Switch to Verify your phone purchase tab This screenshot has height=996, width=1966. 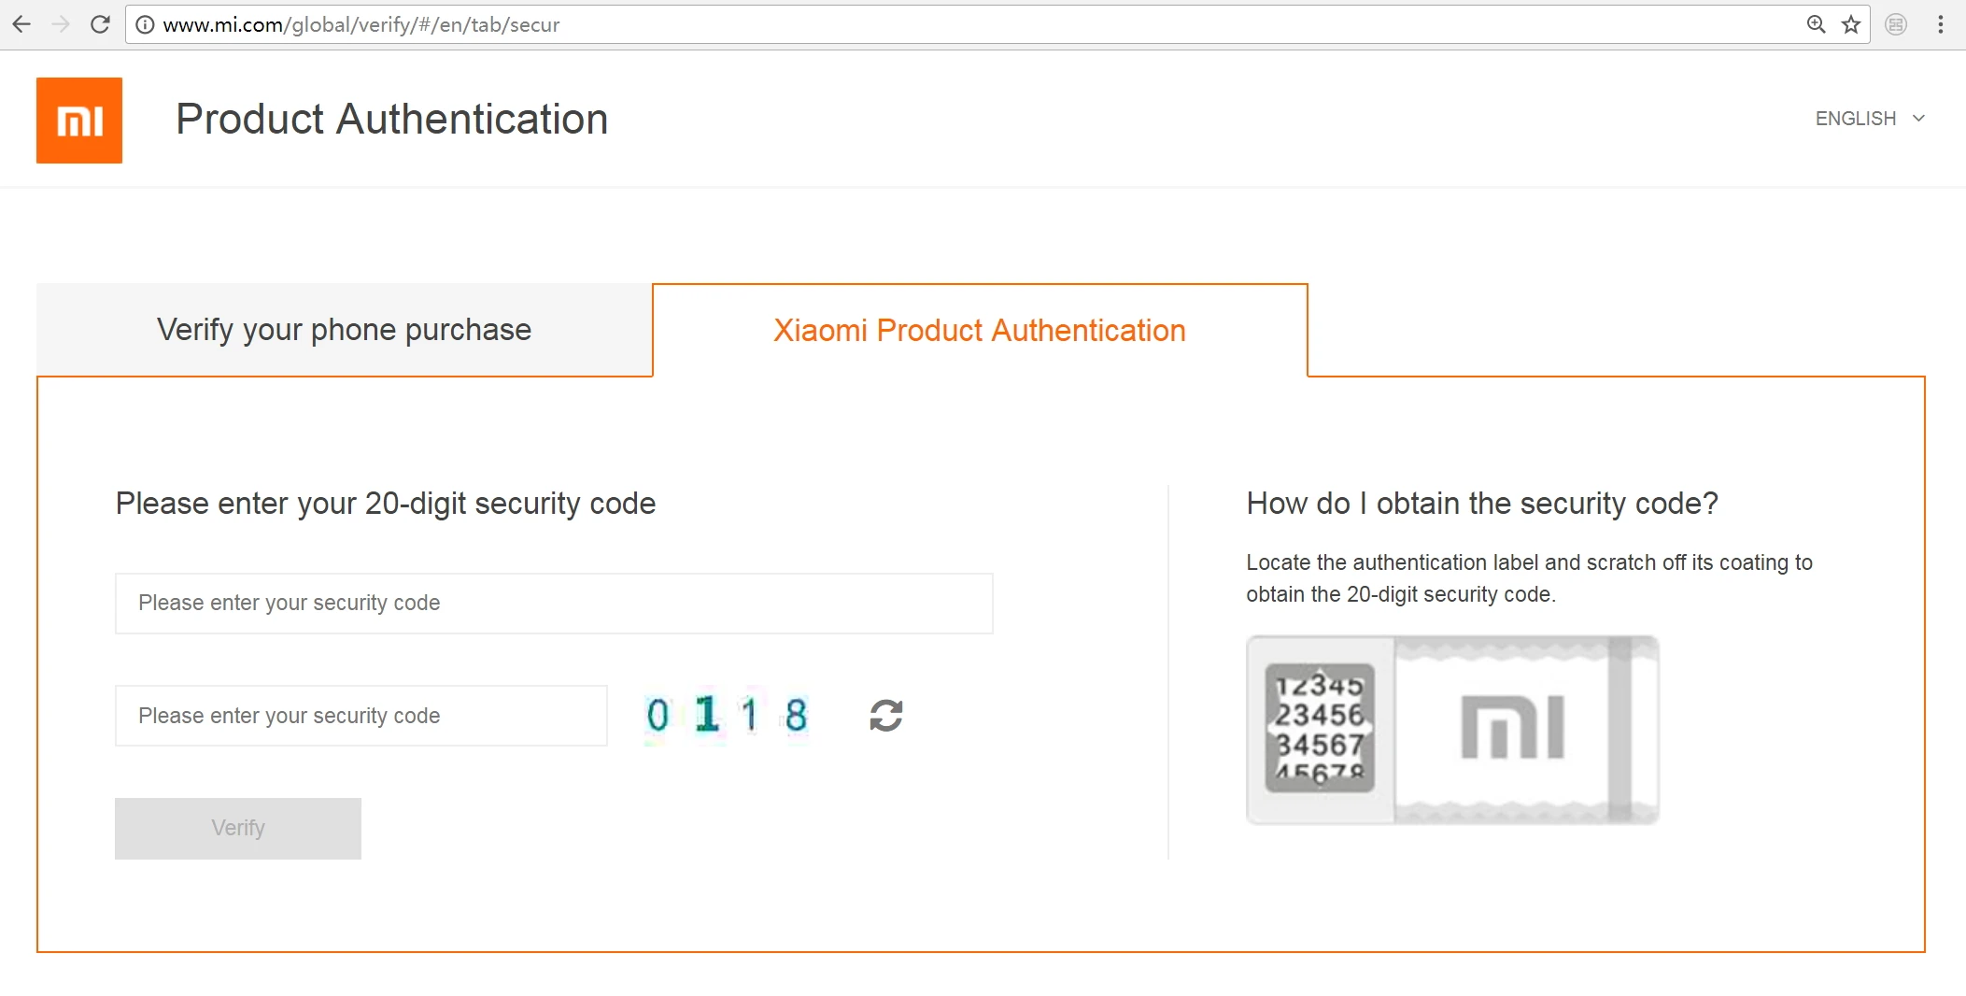point(345,330)
